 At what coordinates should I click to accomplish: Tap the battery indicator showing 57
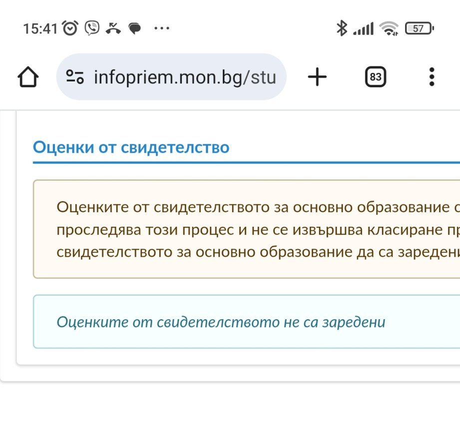tap(420, 28)
